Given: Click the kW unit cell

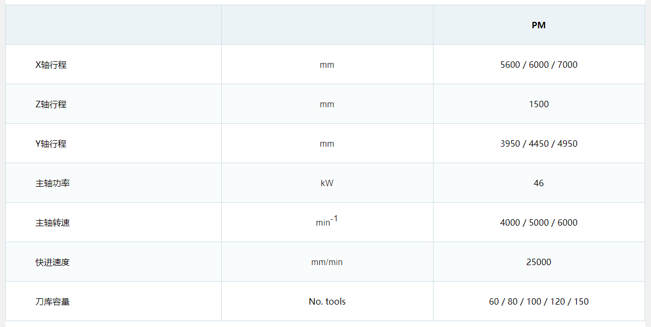Looking at the screenshot, I should [x=327, y=183].
